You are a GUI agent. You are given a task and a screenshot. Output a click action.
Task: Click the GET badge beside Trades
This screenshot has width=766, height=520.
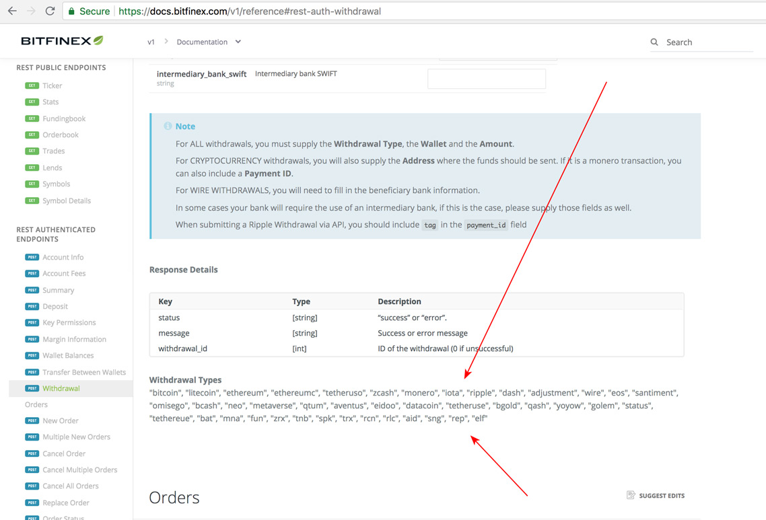coord(32,151)
